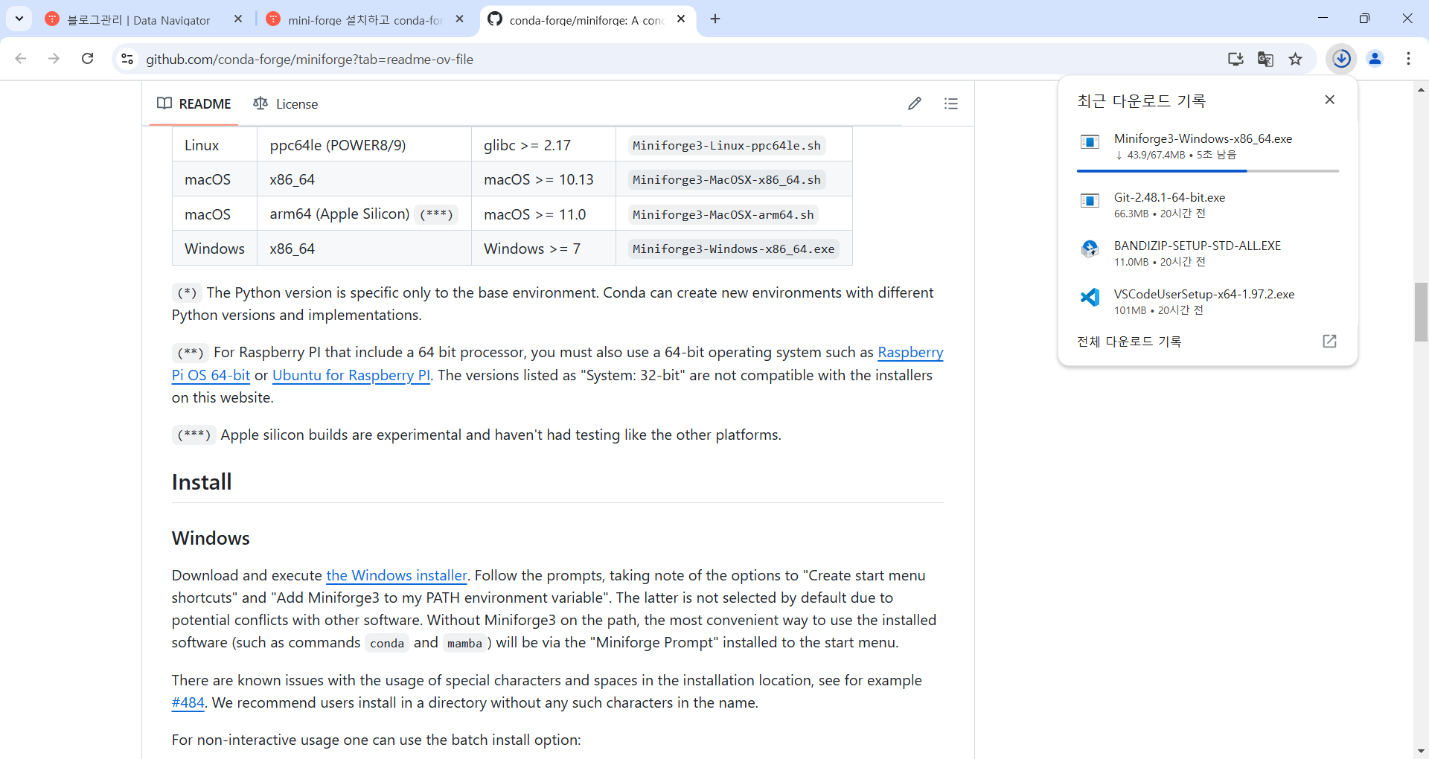Click Miniforge3-MacOSX-x86_64.sh filename

(x=726, y=180)
